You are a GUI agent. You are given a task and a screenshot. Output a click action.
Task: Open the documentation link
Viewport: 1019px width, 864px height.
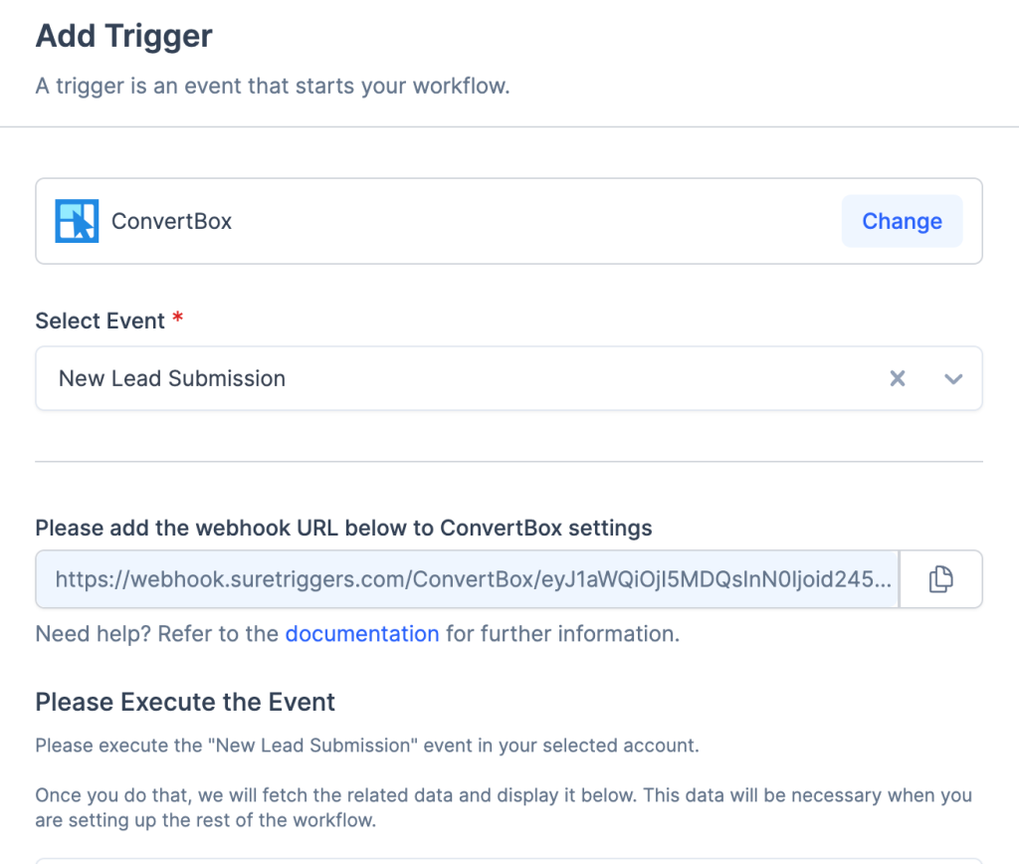pyautogui.click(x=362, y=634)
